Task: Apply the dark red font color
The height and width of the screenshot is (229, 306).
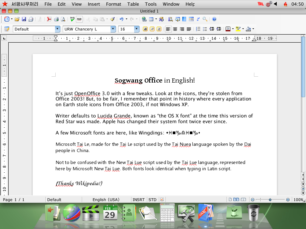Action: click(228, 29)
